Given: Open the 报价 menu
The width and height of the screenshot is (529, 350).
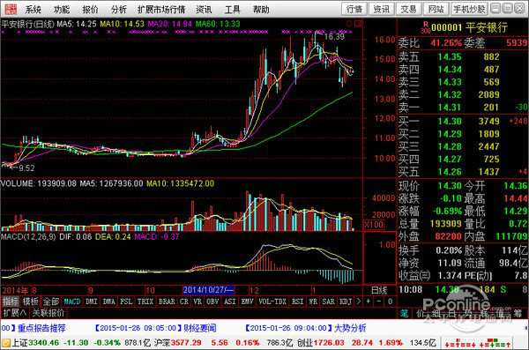Looking at the screenshot, I should coord(91,10).
